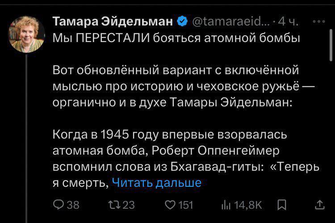The width and height of the screenshot is (335, 223).
Task: Open Тамара Эйдельман profile avatar
Action: click(26, 34)
